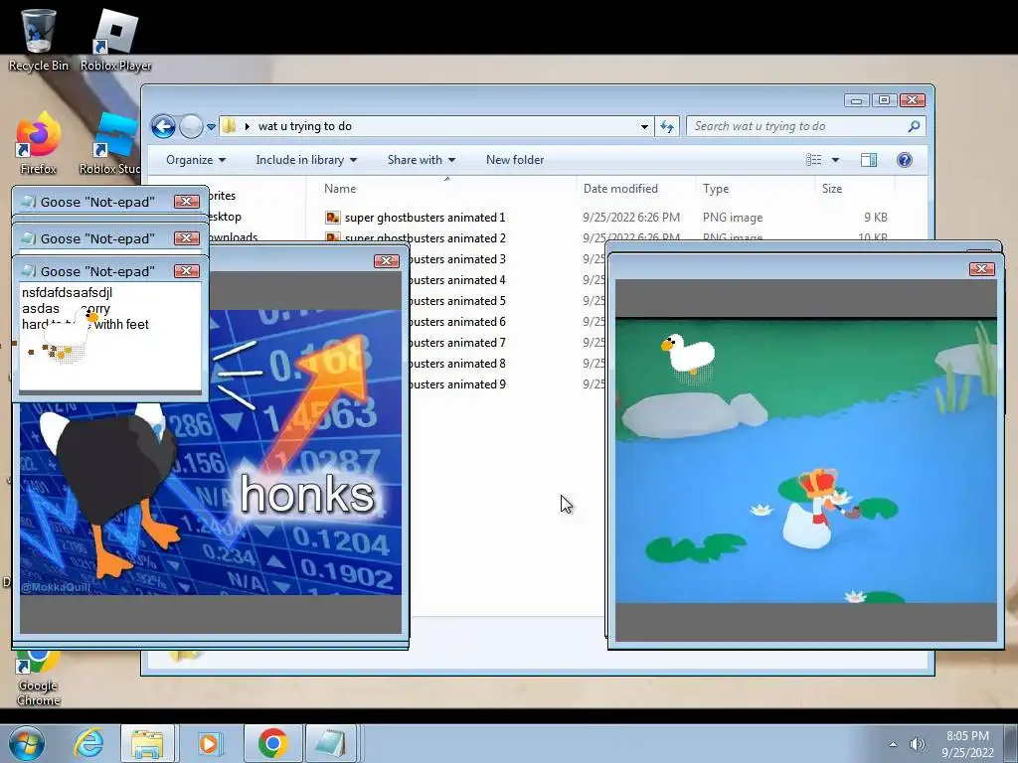Select the animated 5 file row

pyautogui.click(x=457, y=300)
